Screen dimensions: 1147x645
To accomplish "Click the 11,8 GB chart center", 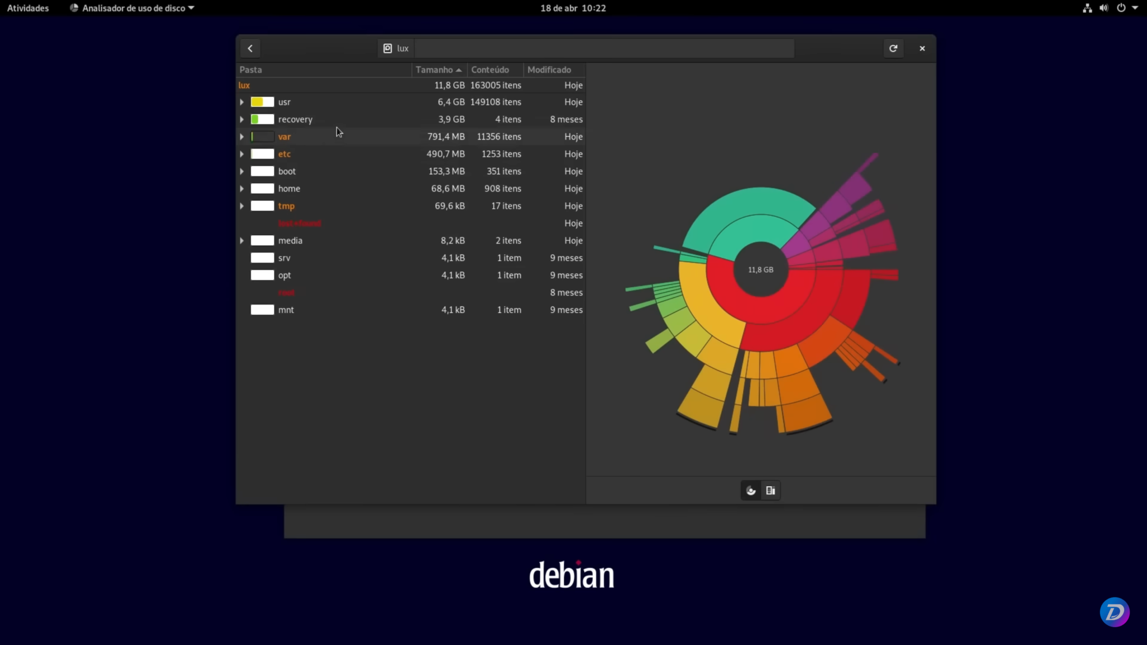I will [761, 270].
